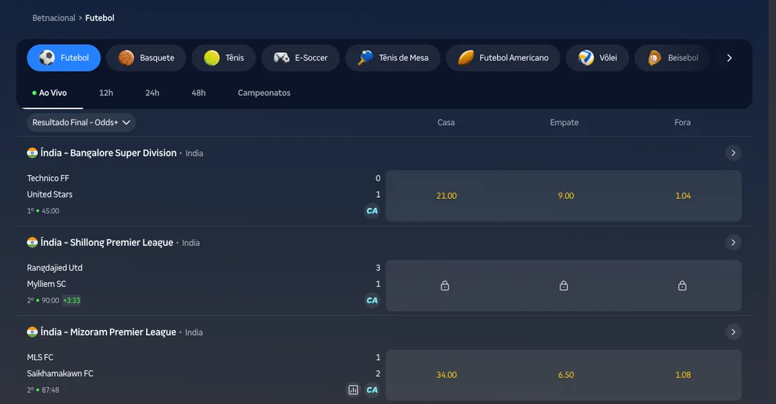The width and height of the screenshot is (776, 404).
Task: Click the +3:33 added time badge
Action: pyautogui.click(x=71, y=300)
